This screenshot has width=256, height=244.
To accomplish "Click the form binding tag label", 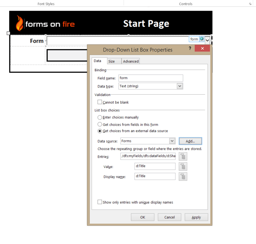I will [x=194, y=39].
